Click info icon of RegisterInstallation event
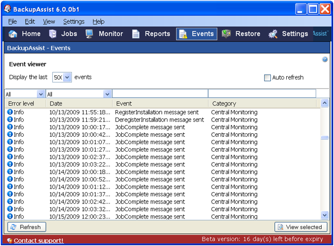This screenshot has height=246, width=334. point(10,112)
